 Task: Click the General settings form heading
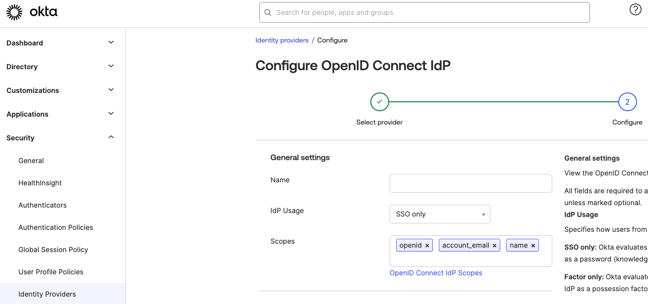[300, 158]
